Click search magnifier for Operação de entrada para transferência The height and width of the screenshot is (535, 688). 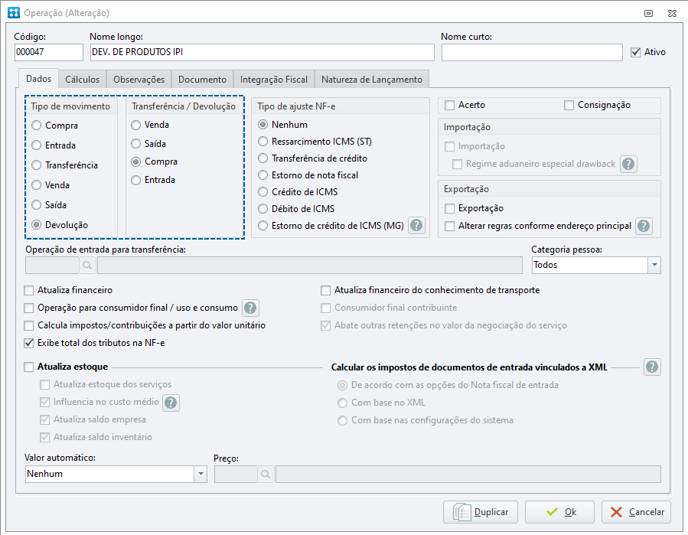[87, 265]
